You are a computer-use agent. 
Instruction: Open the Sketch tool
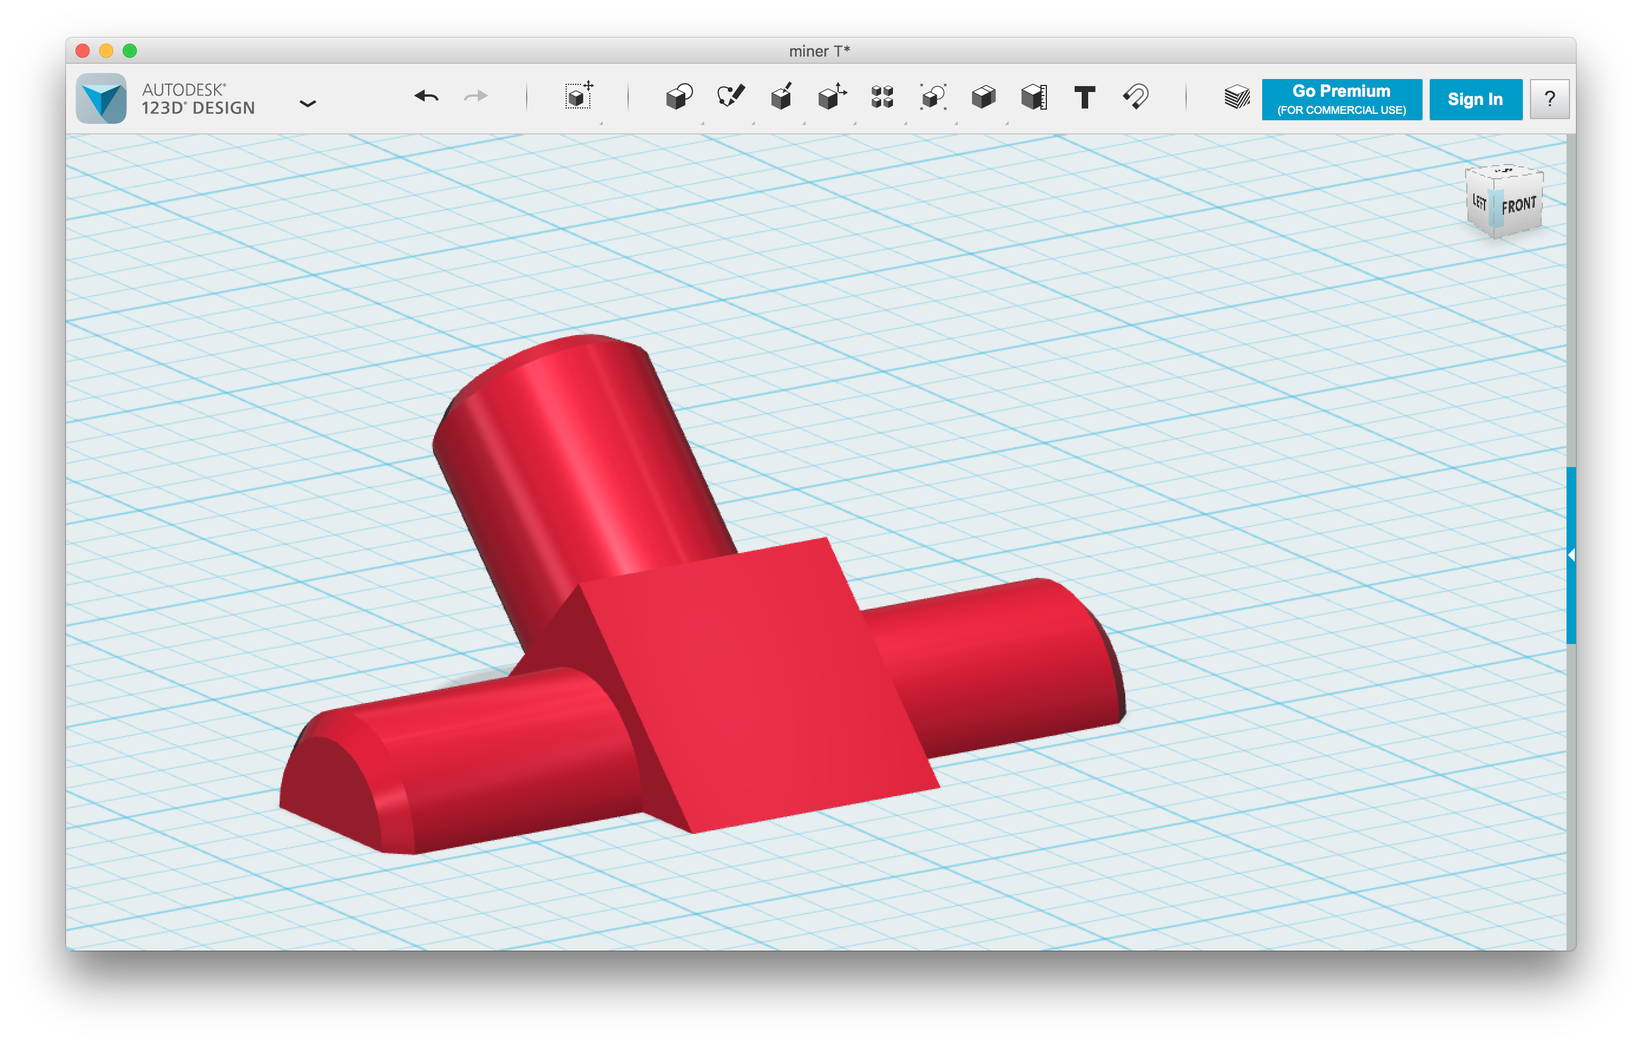(x=730, y=97)
